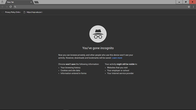The width and height of the screenshot is (196, 110).
Task: Restore down the Chrome window
Action: tap(186, 2)
